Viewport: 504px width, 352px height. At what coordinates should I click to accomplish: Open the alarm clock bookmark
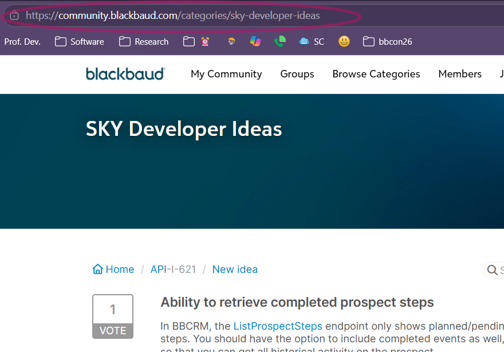205,41
